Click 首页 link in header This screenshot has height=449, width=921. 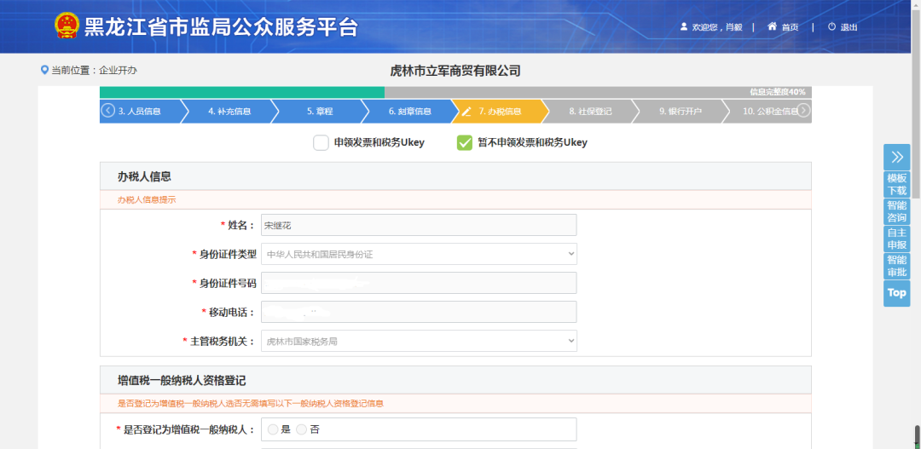(790, 27)
